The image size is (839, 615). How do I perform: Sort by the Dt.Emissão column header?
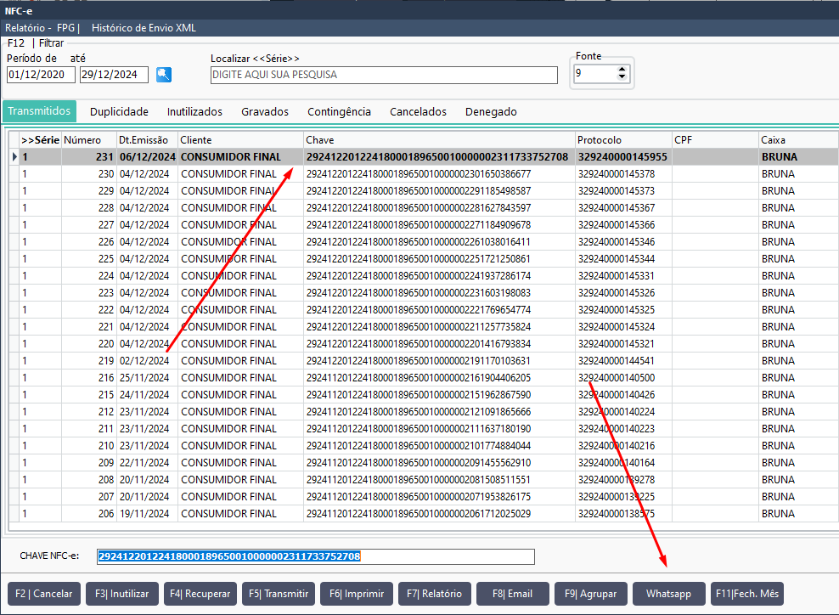coord(147,139)
